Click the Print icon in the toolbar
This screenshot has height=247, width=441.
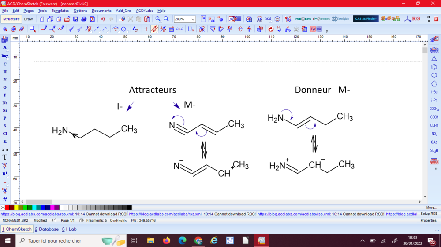tap(84, 19)
